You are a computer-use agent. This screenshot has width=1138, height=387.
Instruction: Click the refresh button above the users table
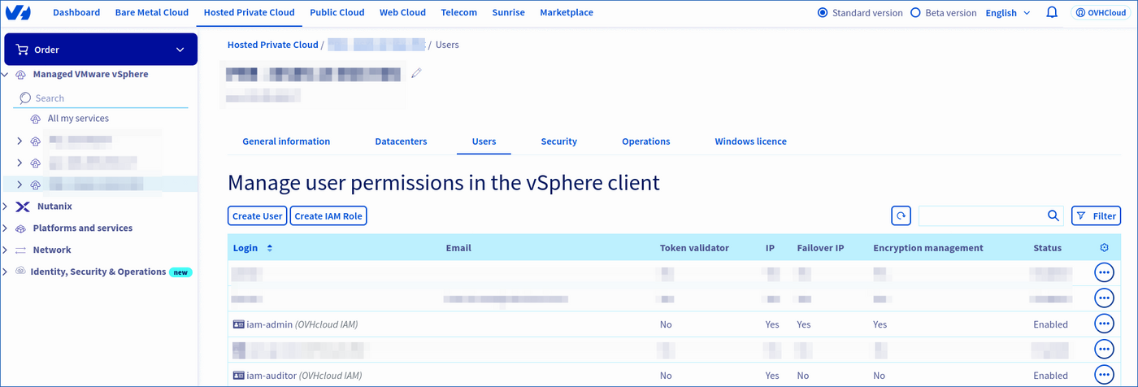click(901, 215)
